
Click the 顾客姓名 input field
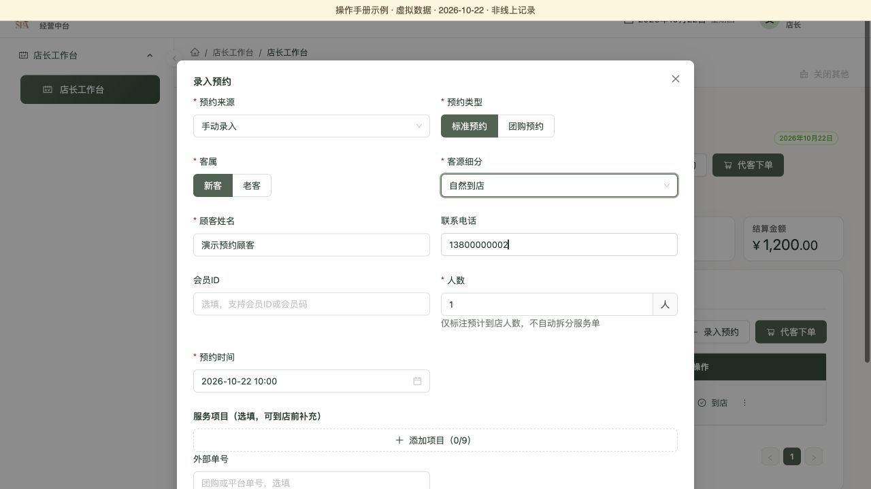(x=312, y=244)
